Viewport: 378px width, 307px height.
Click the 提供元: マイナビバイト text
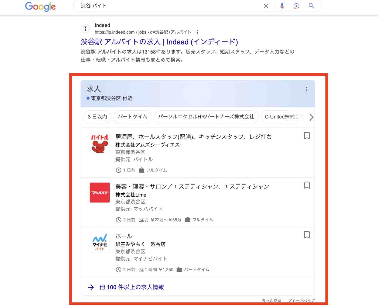coord(141,259)
